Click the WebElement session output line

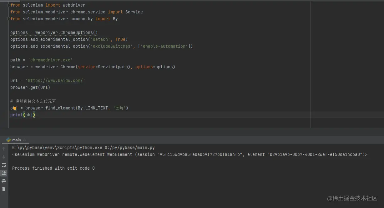[x=190, y=154]
